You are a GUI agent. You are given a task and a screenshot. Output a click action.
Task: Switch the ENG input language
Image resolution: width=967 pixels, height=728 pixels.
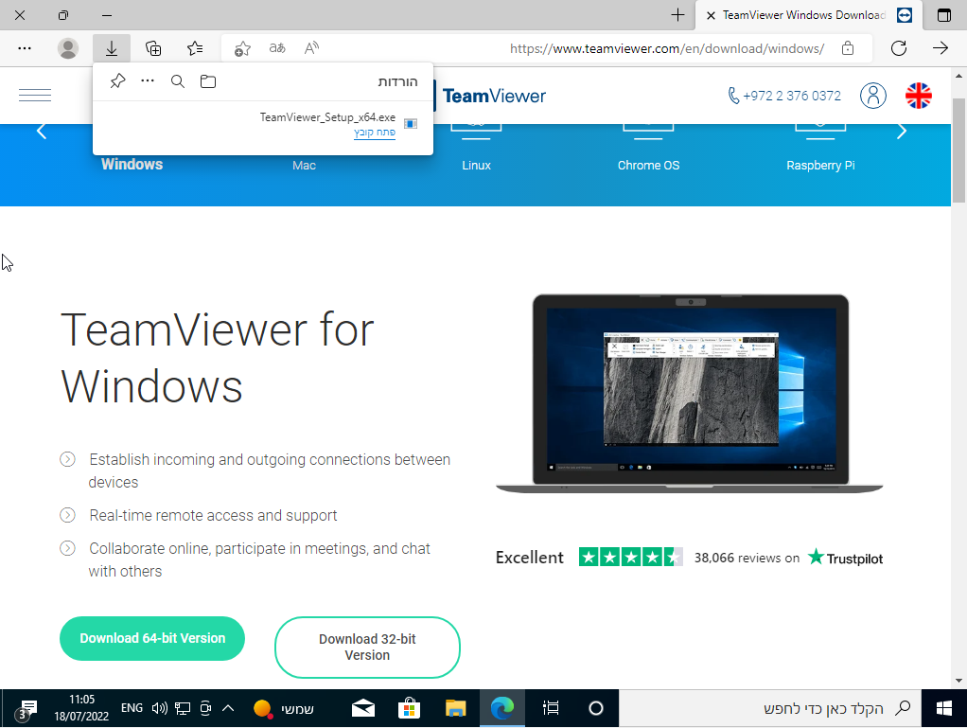132,707
